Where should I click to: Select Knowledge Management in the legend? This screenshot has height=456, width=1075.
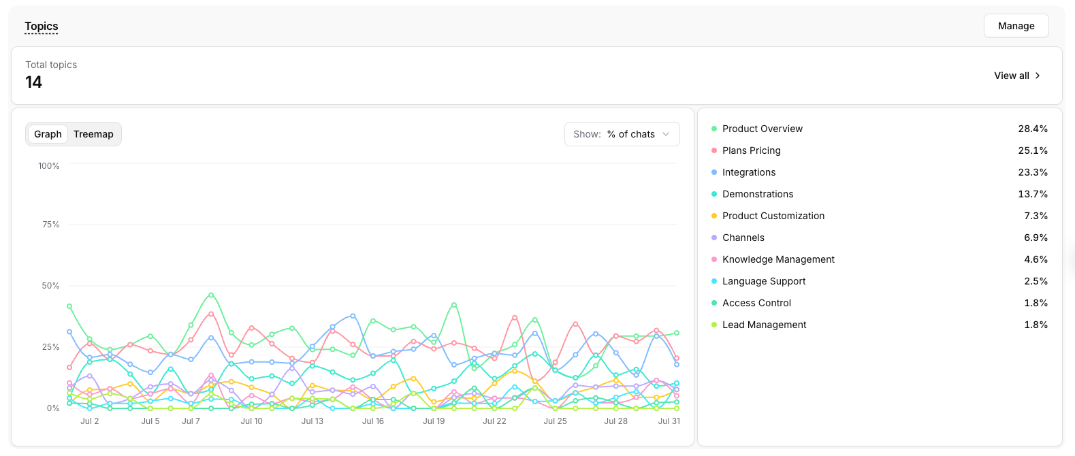point(778,259)
